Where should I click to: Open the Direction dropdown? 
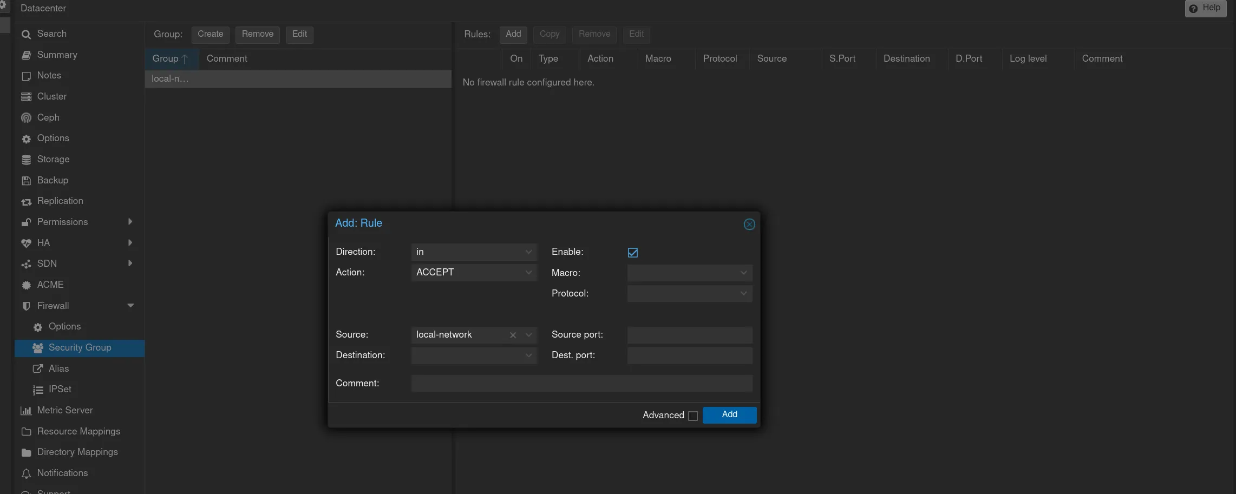tap(528, 252)
